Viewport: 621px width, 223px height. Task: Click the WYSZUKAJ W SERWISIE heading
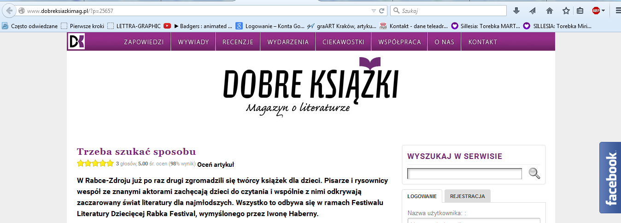(455, 157)
